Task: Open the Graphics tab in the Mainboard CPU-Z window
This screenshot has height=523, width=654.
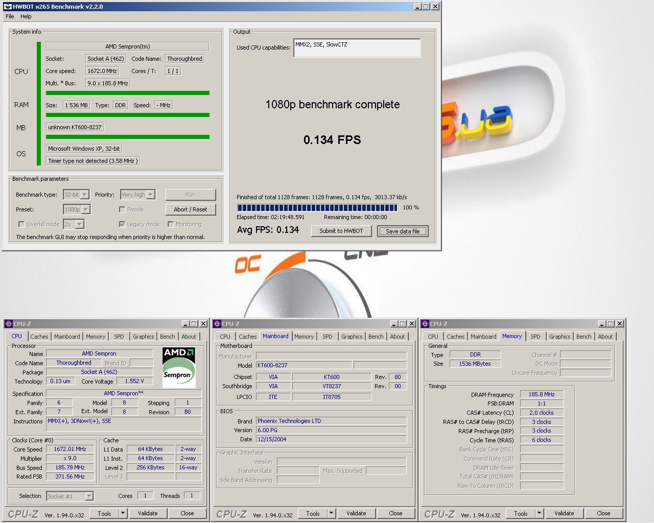Action: pyautogui.click(x=352, y=337)
